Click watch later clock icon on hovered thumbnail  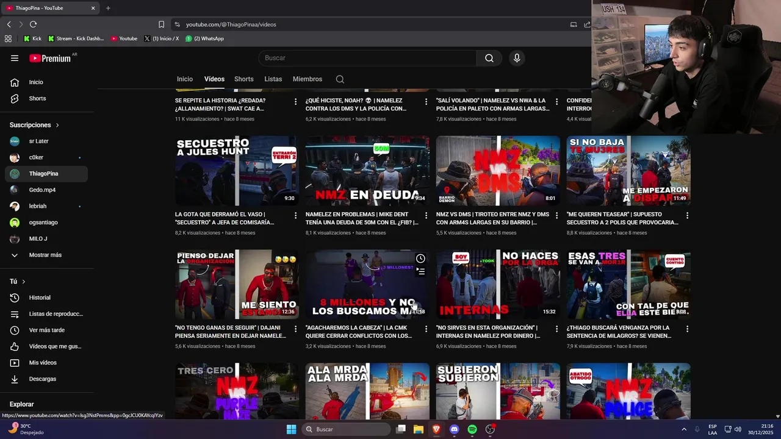(420, 259)
